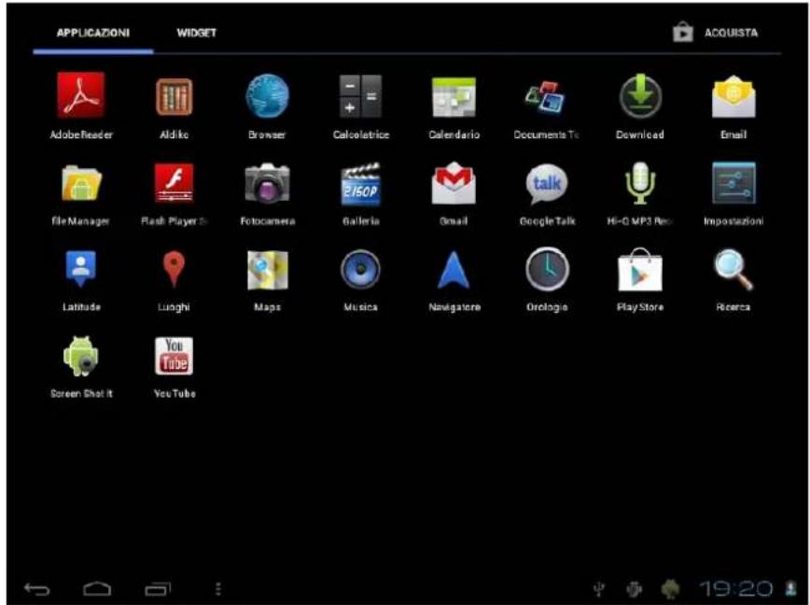Open the Adobe Reader app
The width and height of the screenshot is (810, 605).
pos(80,98)
